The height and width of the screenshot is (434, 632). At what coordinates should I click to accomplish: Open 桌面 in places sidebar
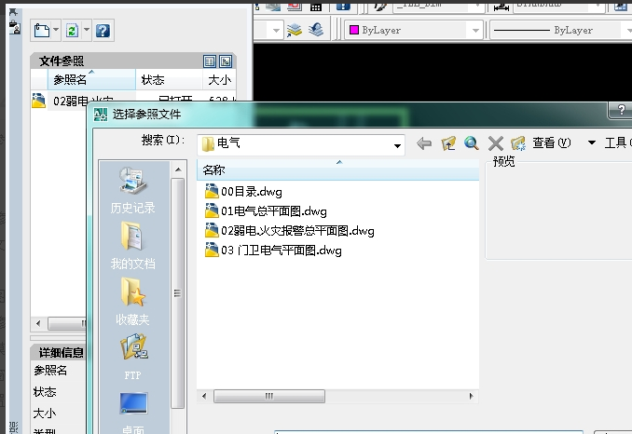[133, 413]
